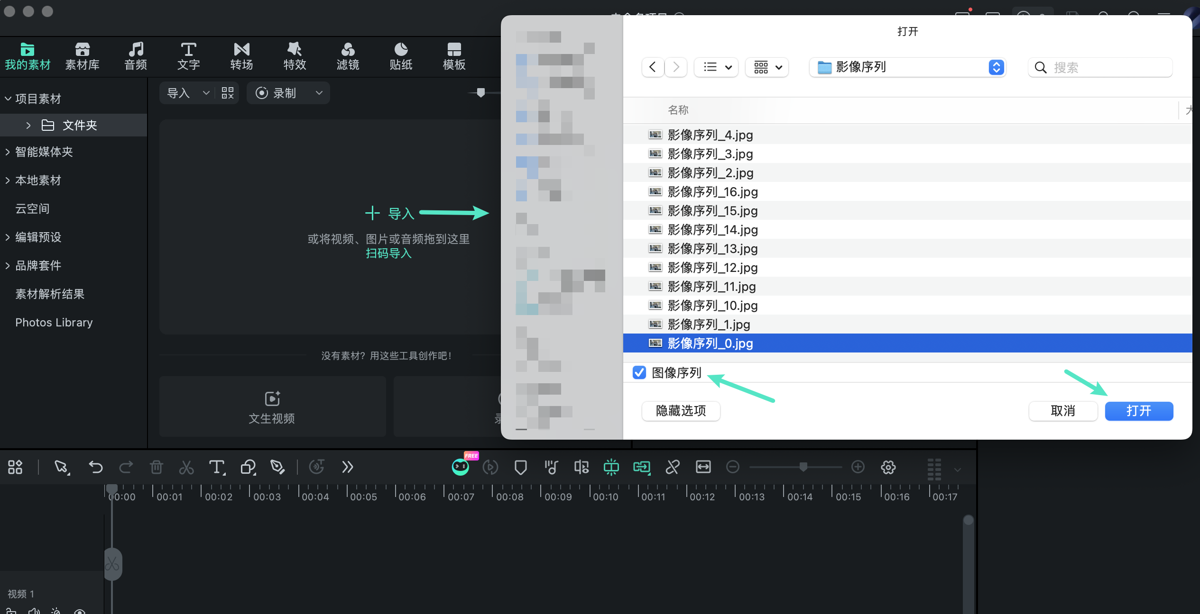Viewport: 1200px width, 614px height.
Task: Adjust the thumbnail size slider handle
Action: pyautogui.click(x=481, y=93)
